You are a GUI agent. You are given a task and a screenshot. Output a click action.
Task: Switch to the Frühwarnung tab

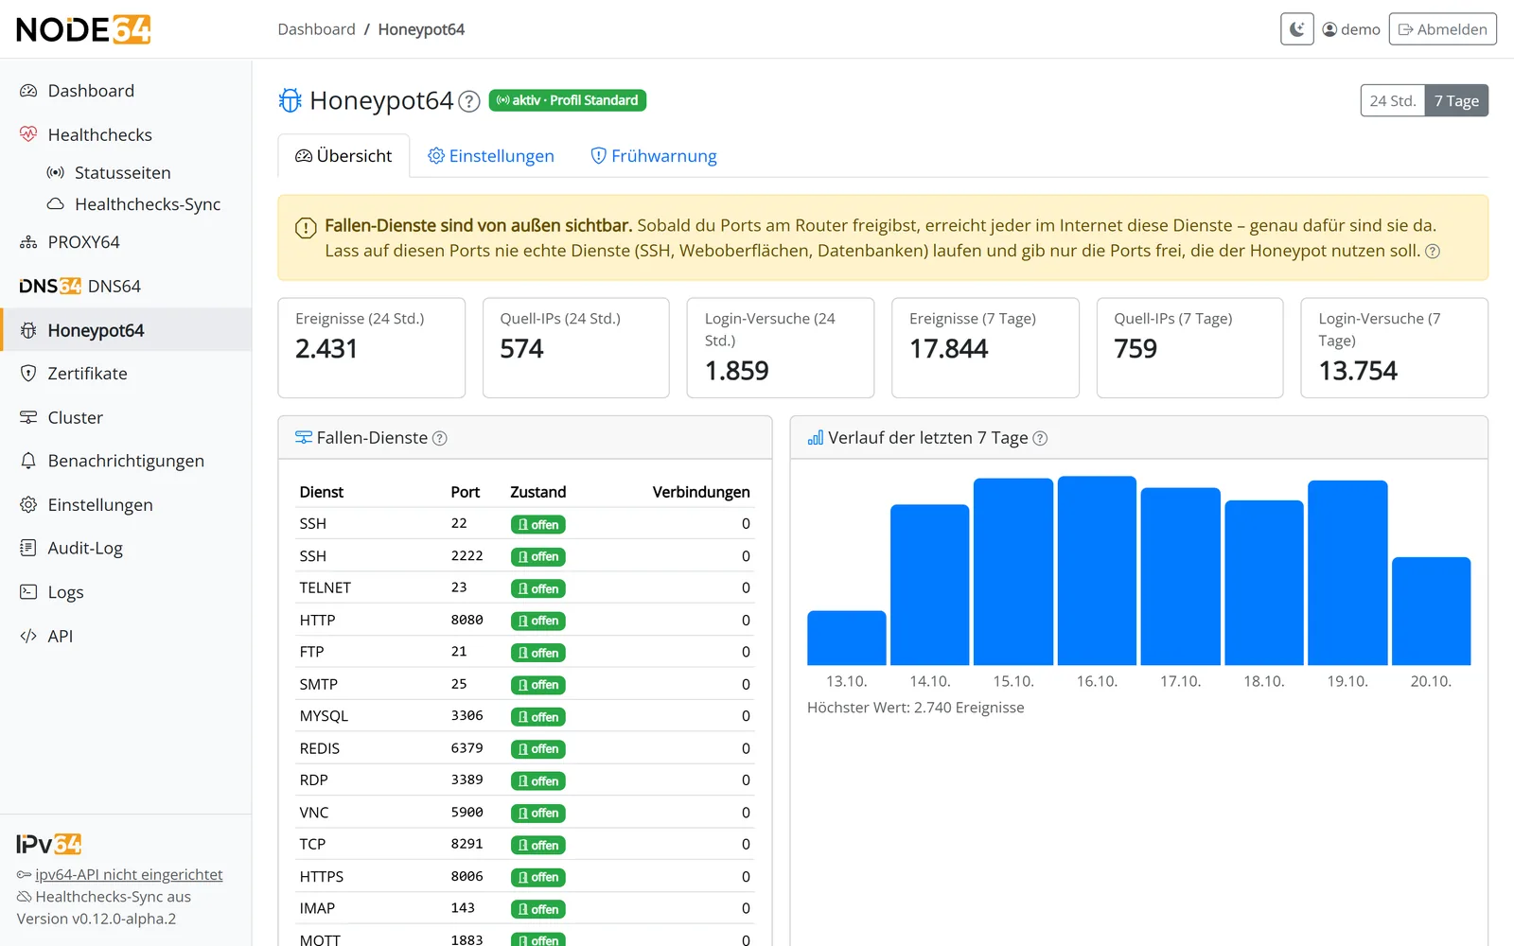[654, 156]
